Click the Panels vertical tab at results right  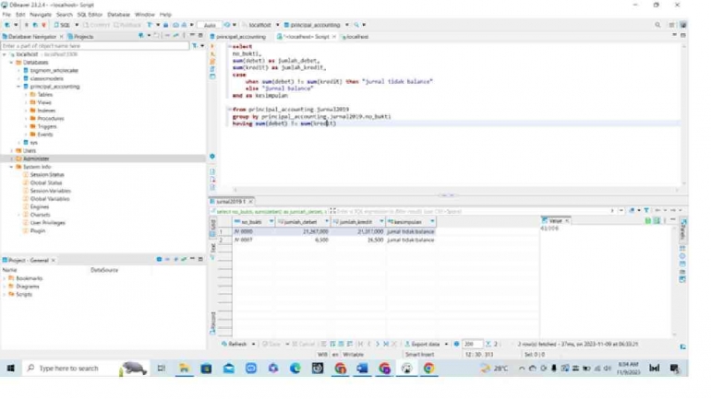(683, 229)
